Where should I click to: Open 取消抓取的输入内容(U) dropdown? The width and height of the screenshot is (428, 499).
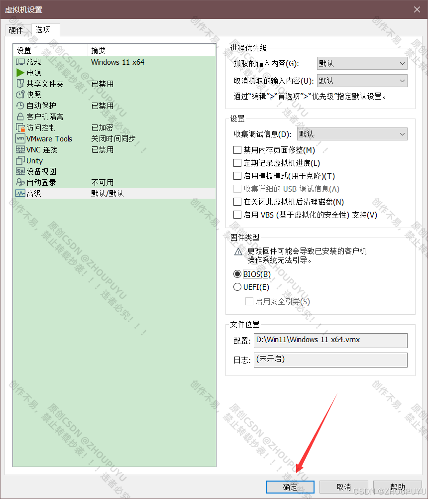click(x=362, y=81)
